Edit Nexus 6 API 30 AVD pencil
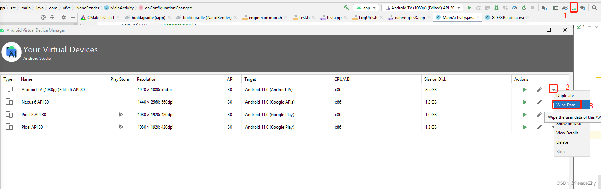This screenshot has width=601, height=189. 539,102
